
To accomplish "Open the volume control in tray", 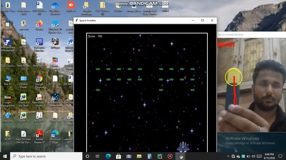I will [x=253, y=156].
